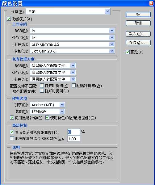Click the 色彩管理方案 section heading
The width and height of the screenshot is (155, 185).
[23, 59]
